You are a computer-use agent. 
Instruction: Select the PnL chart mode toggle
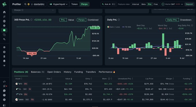pyautogui.click(x=63, y=20)
